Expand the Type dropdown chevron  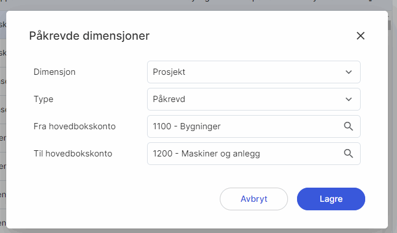[x=349, y=99]
